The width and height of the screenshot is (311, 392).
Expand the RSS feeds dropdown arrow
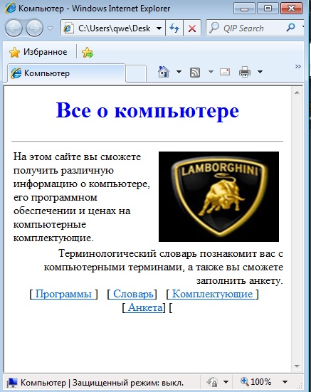click(211, 72)
